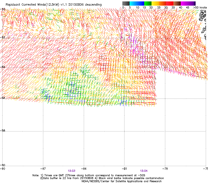Click the latitude label '-54'
208x183 pixels.
click(x=3, y=67)
